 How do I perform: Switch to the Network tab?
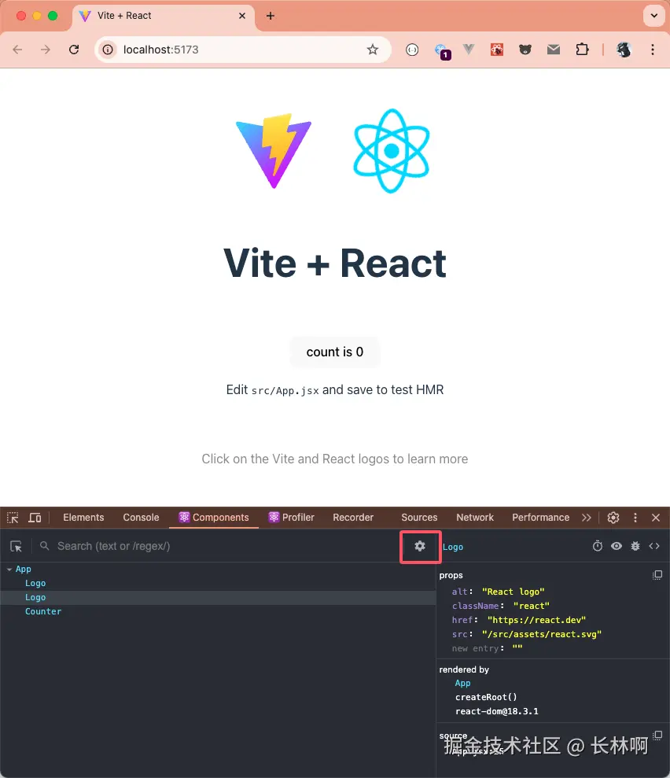pos(475,518)
